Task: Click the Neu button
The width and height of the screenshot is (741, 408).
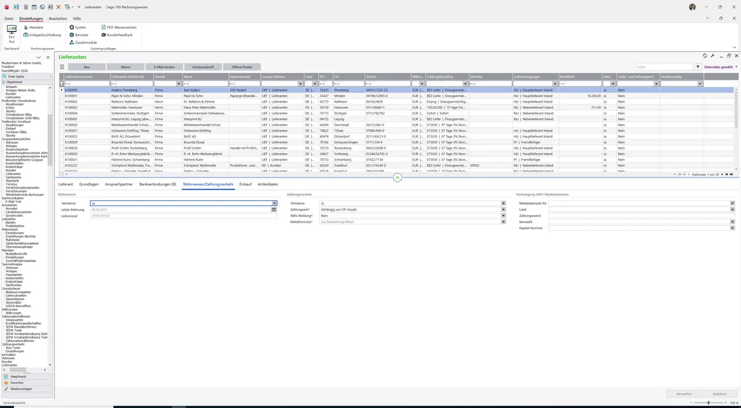Action: 86,67
